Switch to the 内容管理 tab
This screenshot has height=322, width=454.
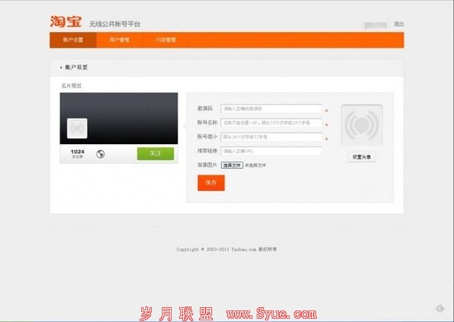166,40
